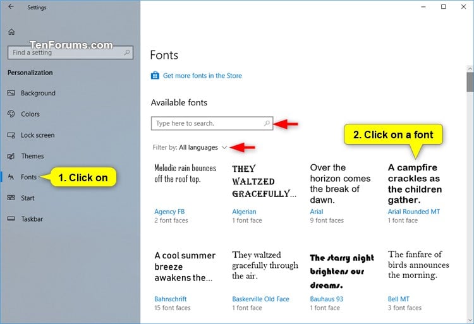
Task: Click the fanfare of birds preview
Action: coord(418,265)
